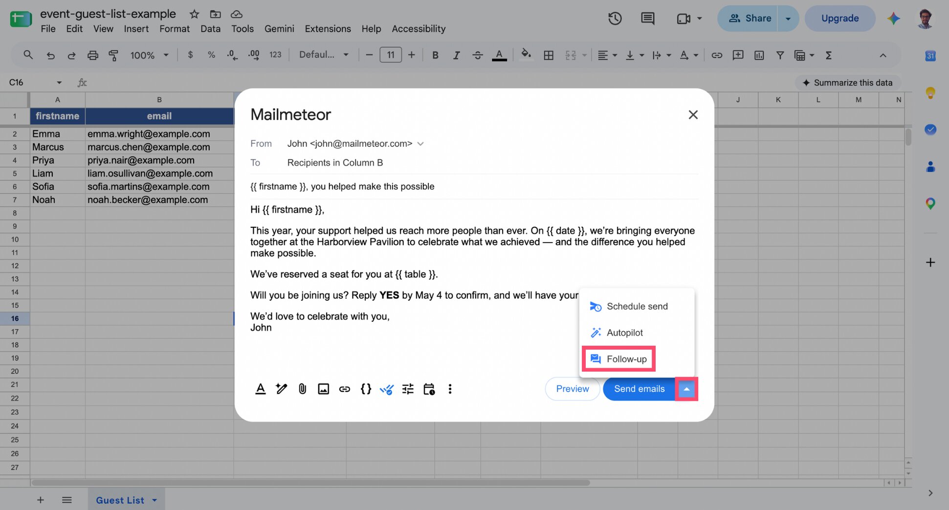Toggle italic formatting
The height and width of the screenshot is (510, 949).
tap(456, 55)
